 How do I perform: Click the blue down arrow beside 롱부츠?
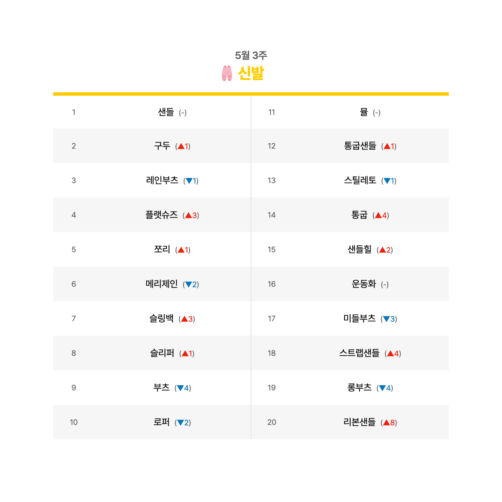click(x=382, y=388)
